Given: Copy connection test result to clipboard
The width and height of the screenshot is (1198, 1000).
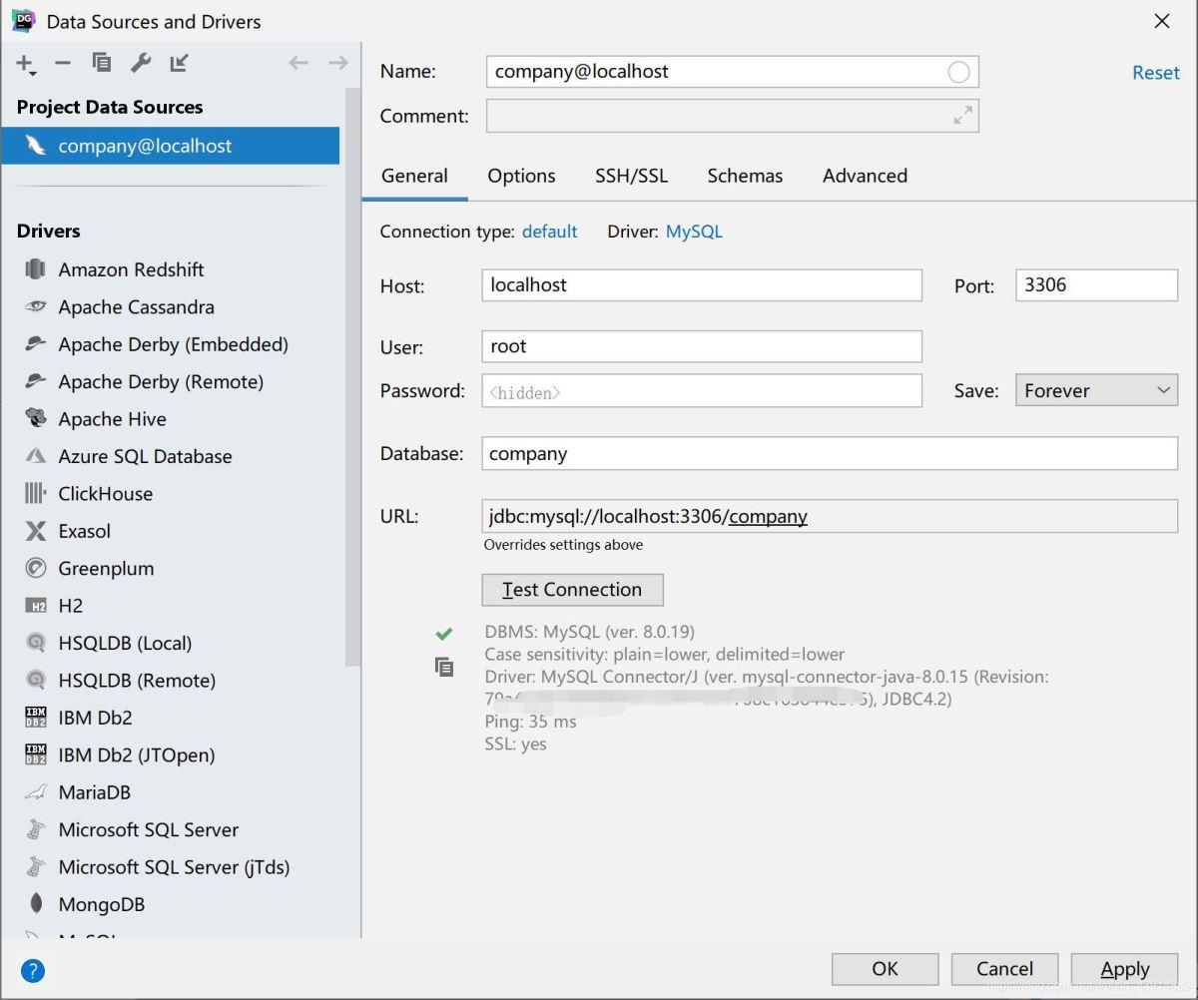Looking at the screenshot, I should tap(444, 667).
